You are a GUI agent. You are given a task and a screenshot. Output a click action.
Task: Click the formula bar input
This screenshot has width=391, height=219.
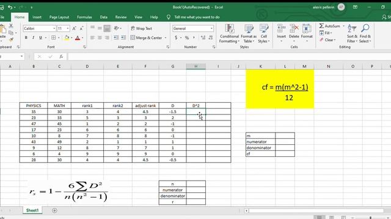pos(229,57)
